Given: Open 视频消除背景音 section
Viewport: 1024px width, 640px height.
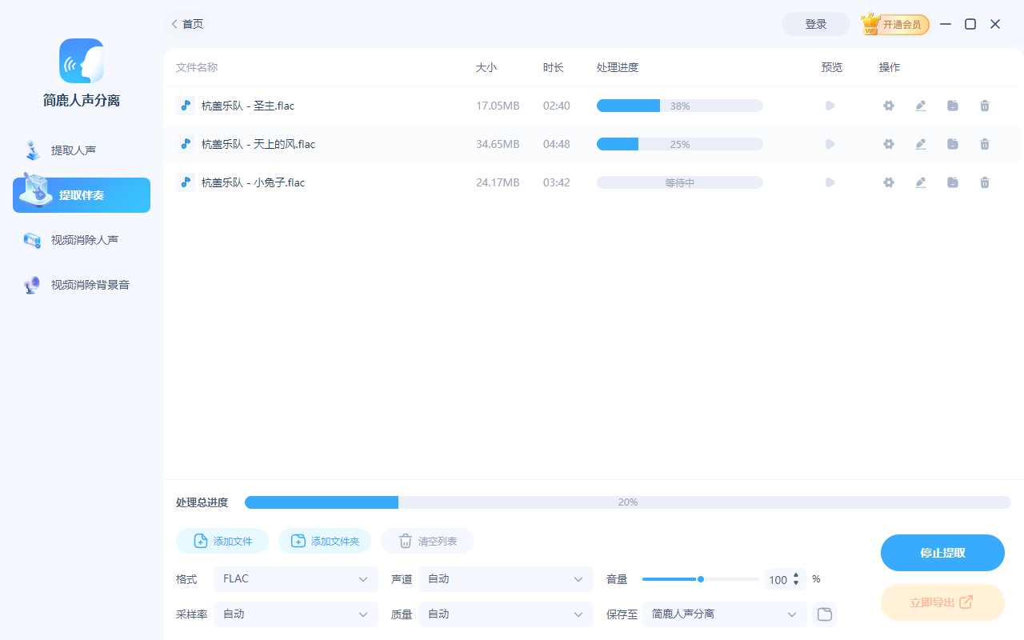Looking at the screenshot, I should (82, 285).
